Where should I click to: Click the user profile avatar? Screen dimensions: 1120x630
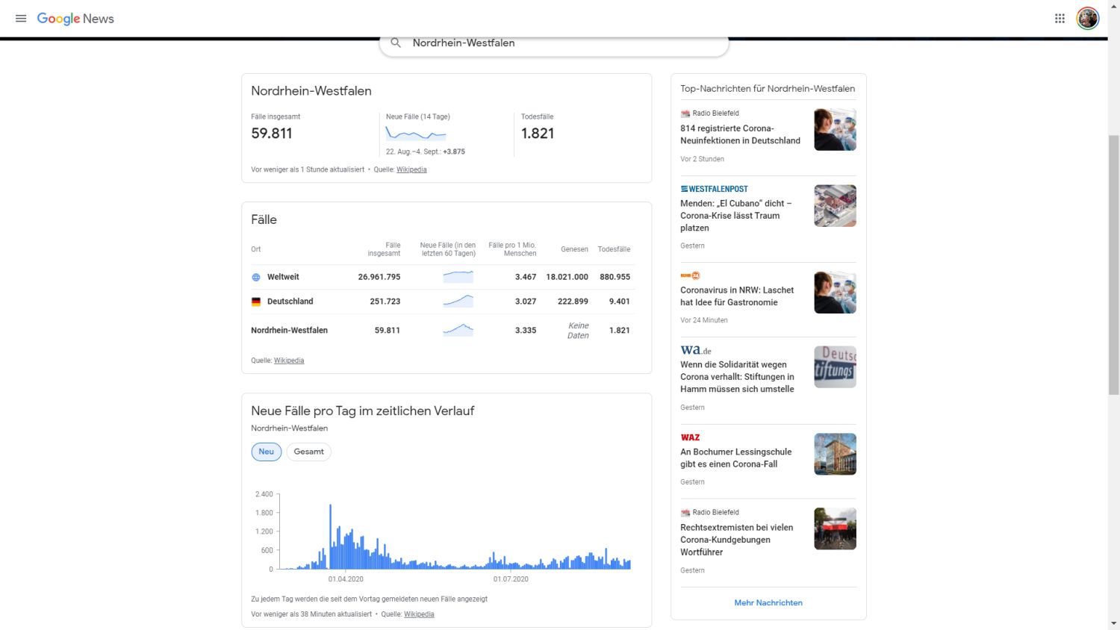coord(1087,19)
